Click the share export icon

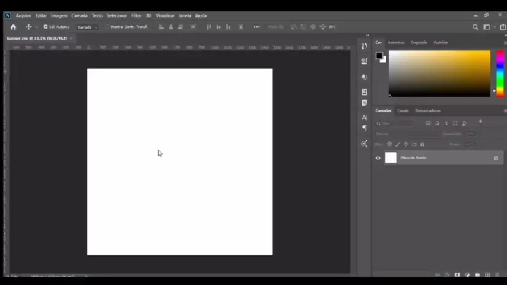tap(503, 27)
